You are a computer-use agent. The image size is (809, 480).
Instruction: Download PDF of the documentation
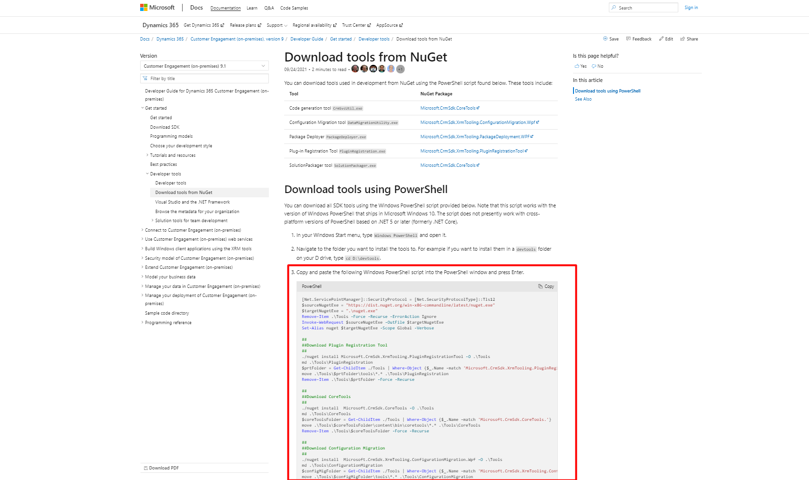(x=161, y=468)
